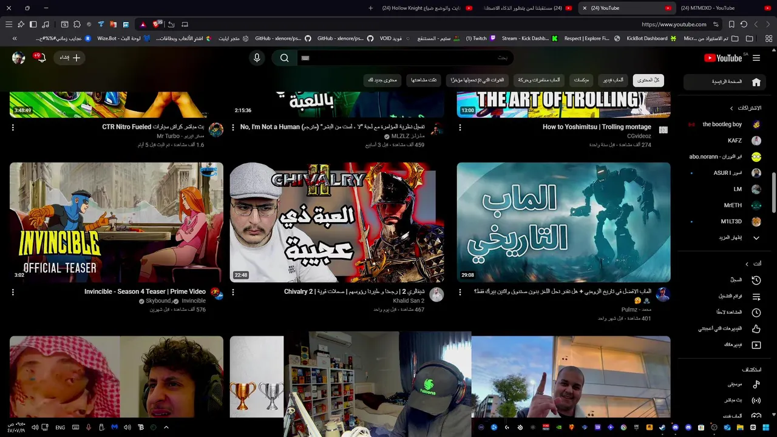
Task: Open the account avatar menu
Action: pos(19,58)
